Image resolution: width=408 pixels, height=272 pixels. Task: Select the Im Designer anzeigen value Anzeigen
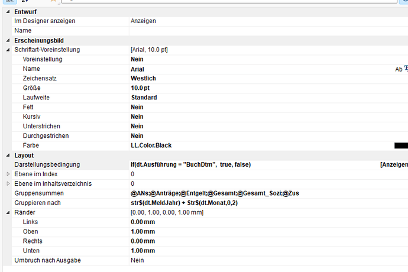143,21
